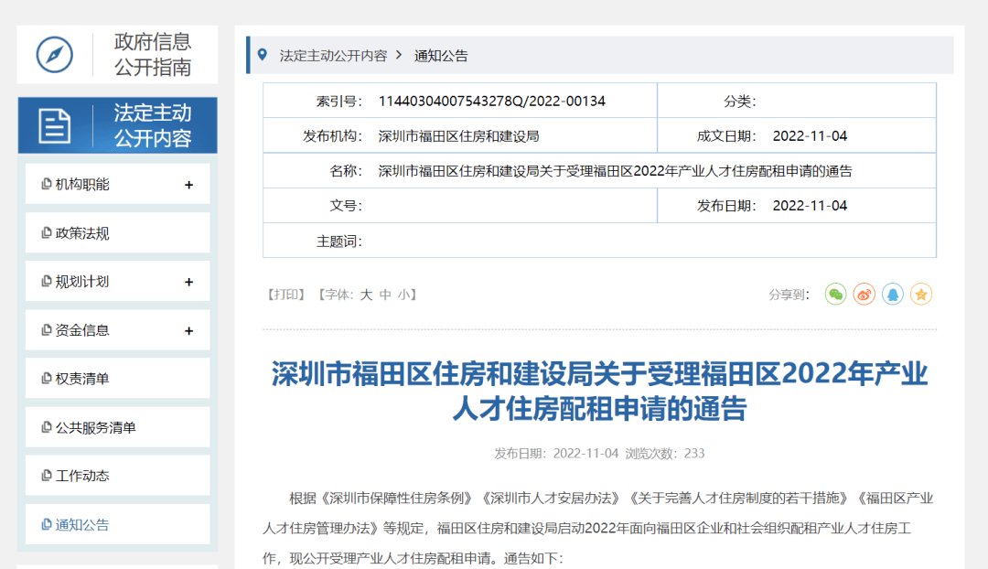The image size is (988, 569).
Task: Click the 发布日期 table value 2022-11-04
Action: (x=810, y=206)
